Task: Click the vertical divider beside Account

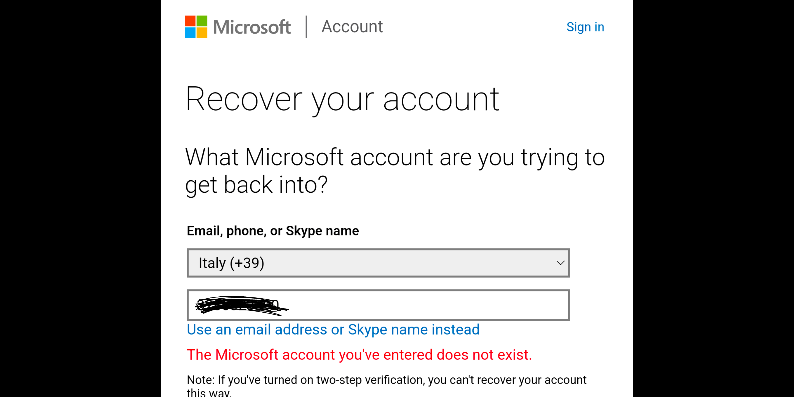Action: tap(306, 27)
